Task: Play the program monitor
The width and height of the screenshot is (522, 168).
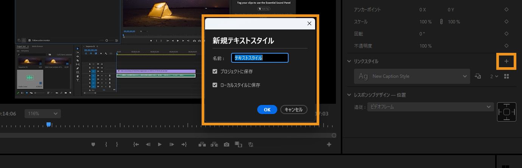Action: pos(160,144)
